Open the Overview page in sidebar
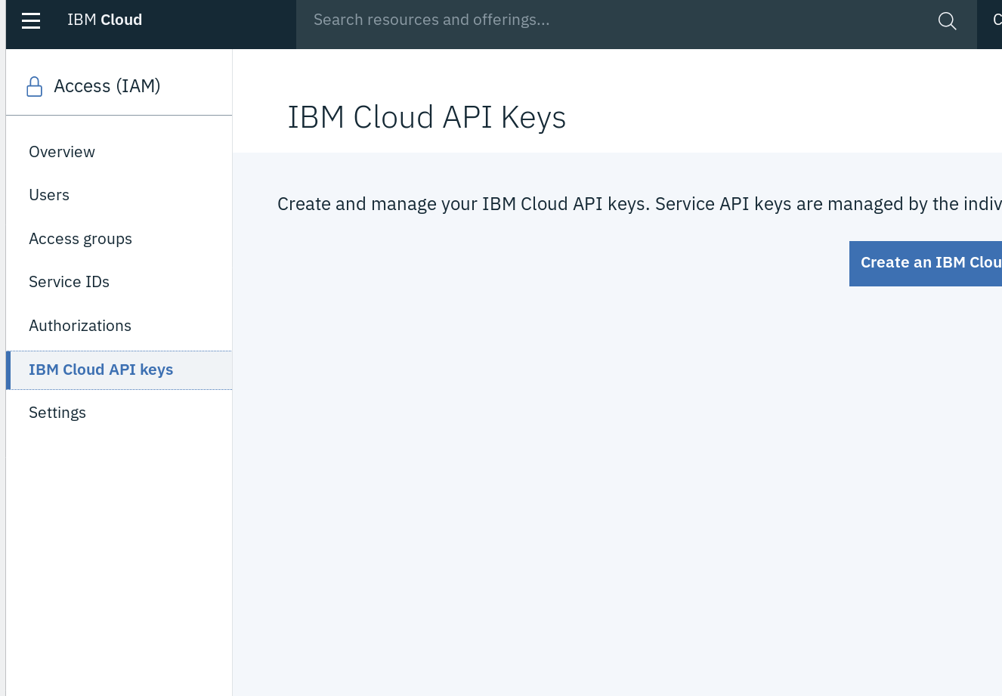 [x=62, y=152]
